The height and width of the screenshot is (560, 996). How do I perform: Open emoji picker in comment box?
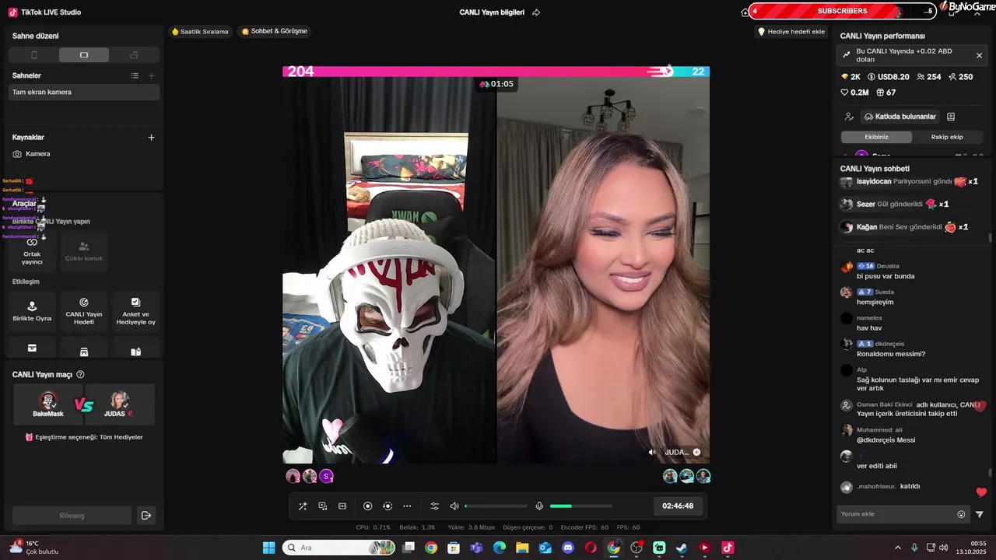[x=961, y=514]
